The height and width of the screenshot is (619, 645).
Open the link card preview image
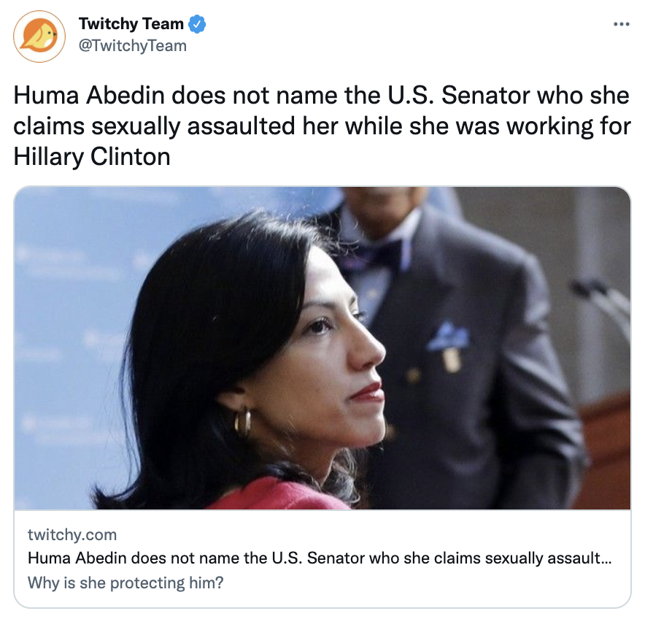322,348
